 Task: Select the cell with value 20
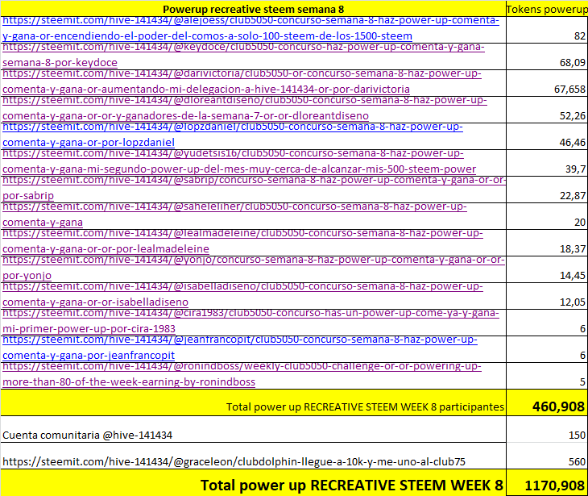click(547, 216)
